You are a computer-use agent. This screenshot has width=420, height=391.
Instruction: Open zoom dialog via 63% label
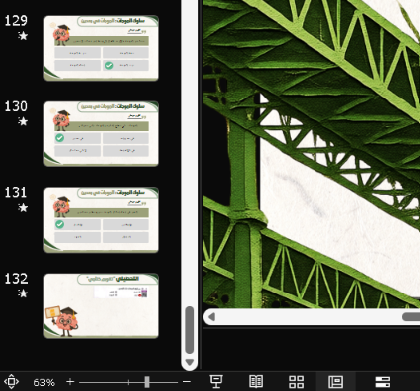(x=44, y=382)
